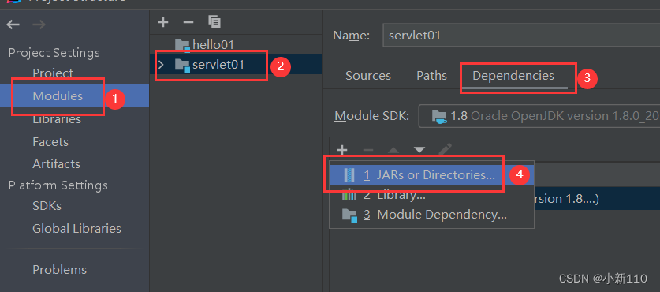This screenshot has width=660, height=292.
Task: Choose JARs or Directories… option
Action: [x=431, y=175]
